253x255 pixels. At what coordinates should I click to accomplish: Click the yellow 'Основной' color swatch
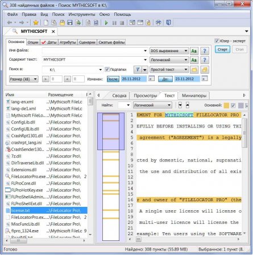(x=226, y=105)
